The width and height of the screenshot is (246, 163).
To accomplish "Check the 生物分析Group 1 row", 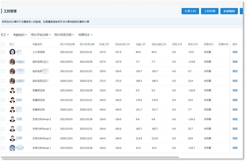I will point(3,148).
